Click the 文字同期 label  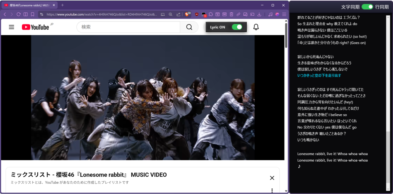(x=350, y=7)
